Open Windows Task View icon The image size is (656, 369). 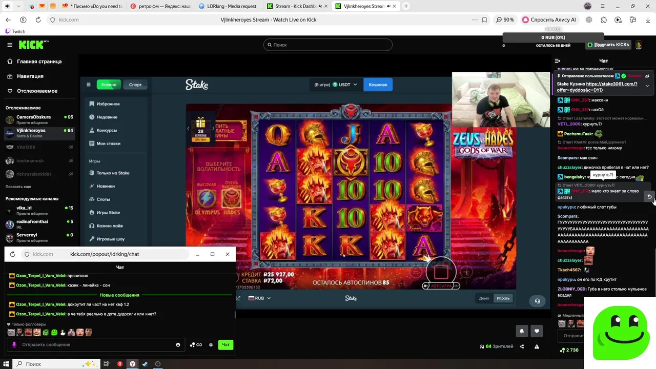[107, 364]
